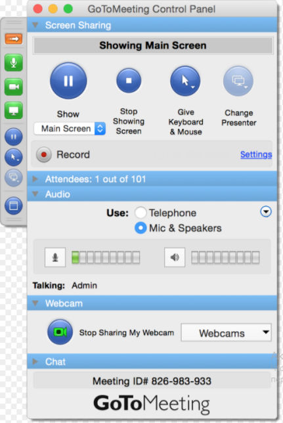Viewport: 283px width, 423px height.
Task: Start recording with the Record button
Action: tap(44, 154)
